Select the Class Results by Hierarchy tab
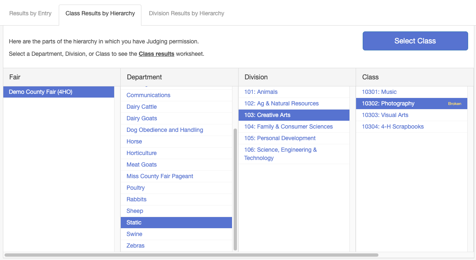This screenshot has height=260, width=476. coord(100,13)
